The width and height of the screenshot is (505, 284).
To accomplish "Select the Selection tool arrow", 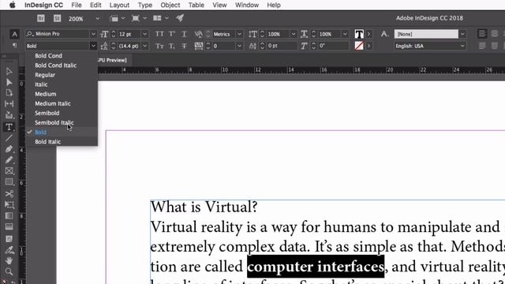I will (9, 72).
